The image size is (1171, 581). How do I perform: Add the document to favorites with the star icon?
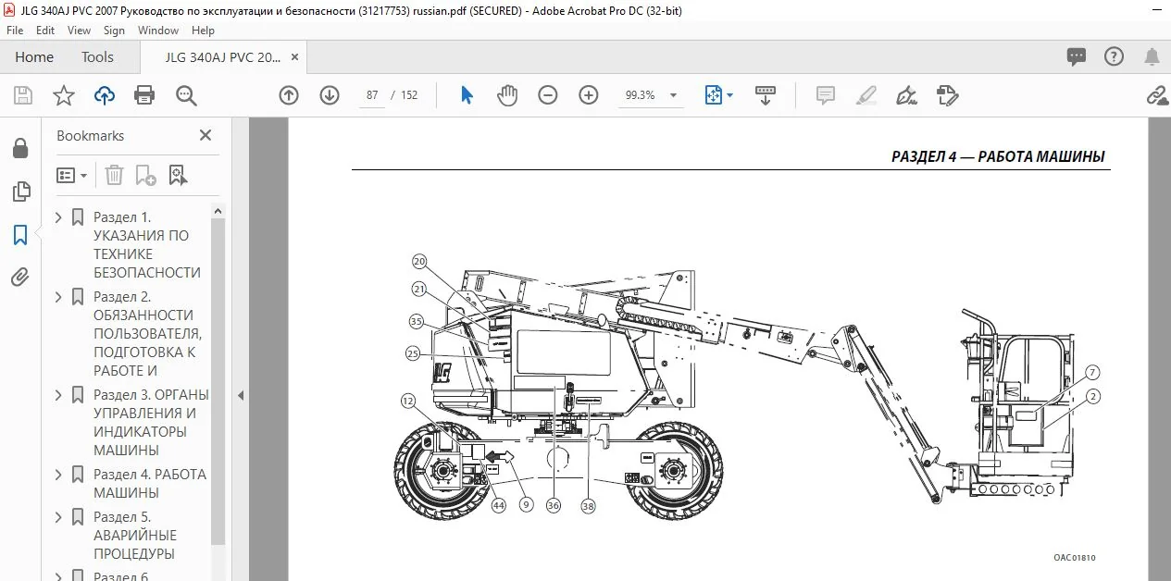pos(63,95)
